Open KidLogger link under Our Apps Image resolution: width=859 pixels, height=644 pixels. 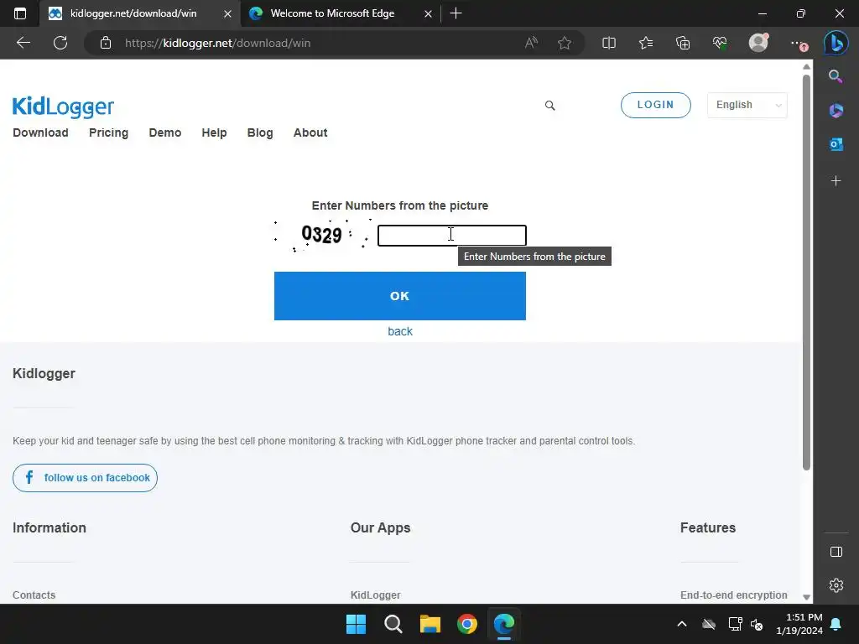(375, 595)
